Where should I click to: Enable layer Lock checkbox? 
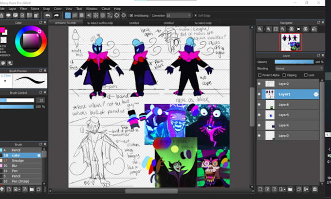click(x=306, y=75)
